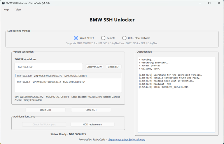Click the Open SSH button
The height and width of the screenshot is (144, 224).
click(x=45, y=110)
